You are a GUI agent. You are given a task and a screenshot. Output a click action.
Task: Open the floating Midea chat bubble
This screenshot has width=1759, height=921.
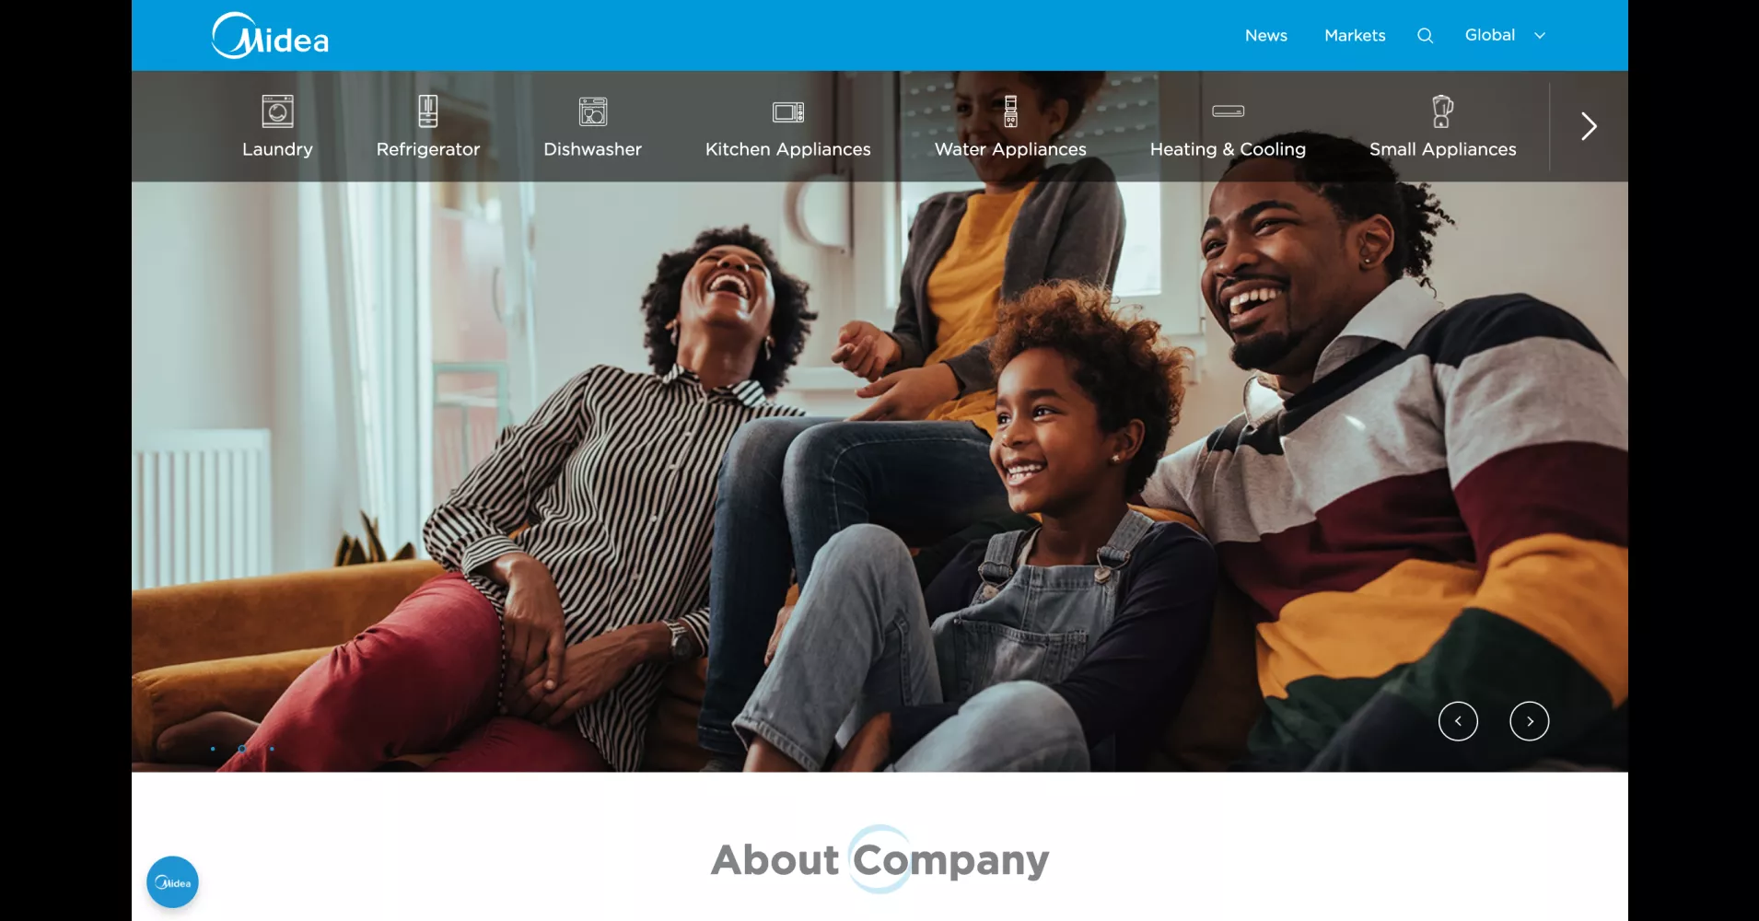[x=172, y=882]
